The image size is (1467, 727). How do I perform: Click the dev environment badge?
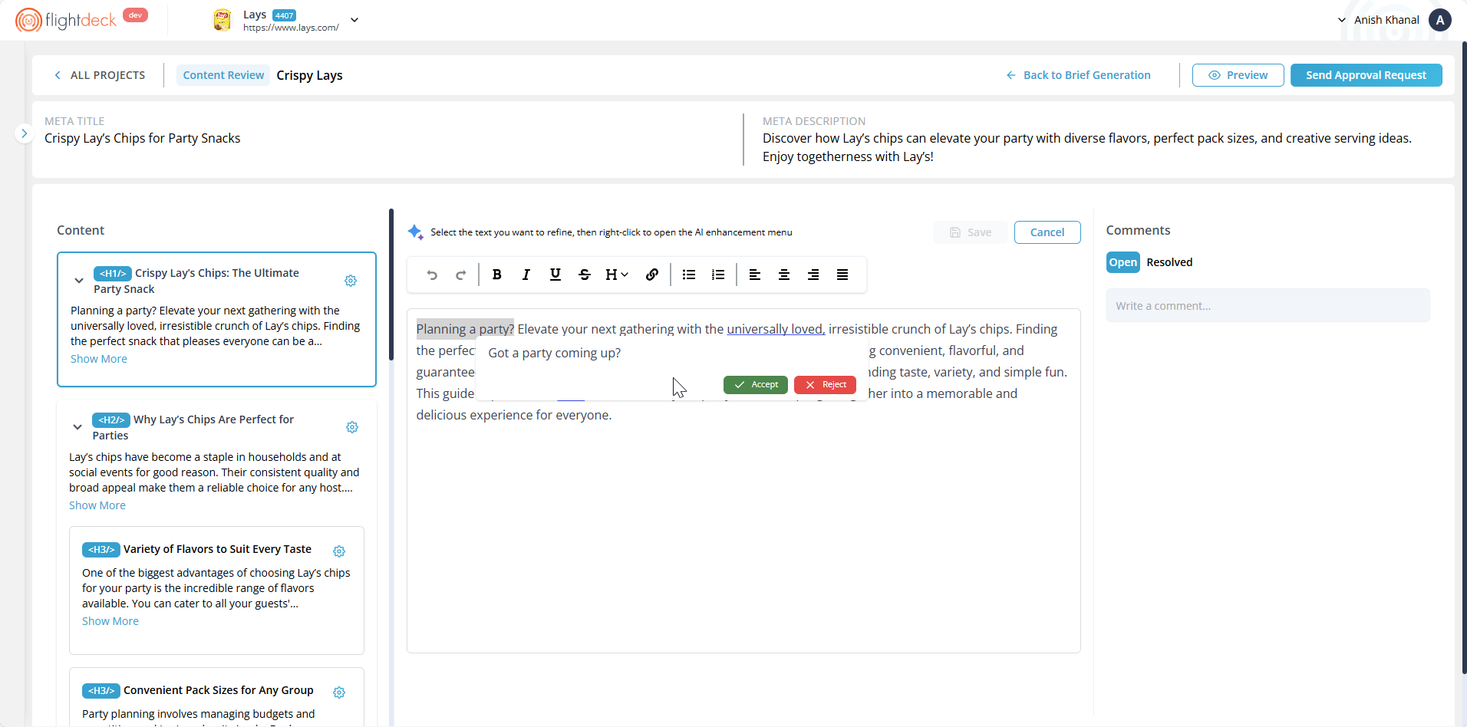click(x=135, y=15)
